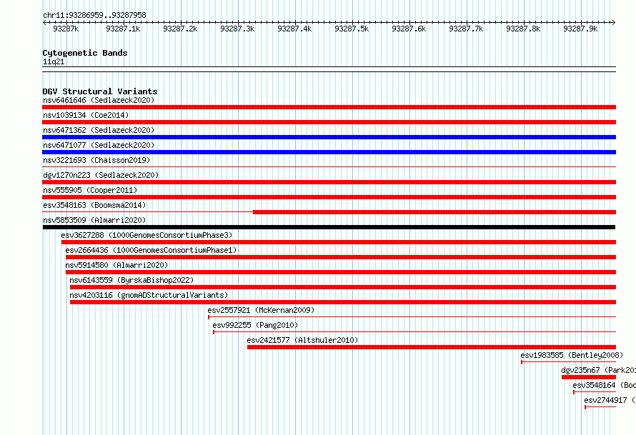Open the esv2421577 (Altshuler2010) label
This screenshot has width=636, height=435.
[x=302, y=340]
